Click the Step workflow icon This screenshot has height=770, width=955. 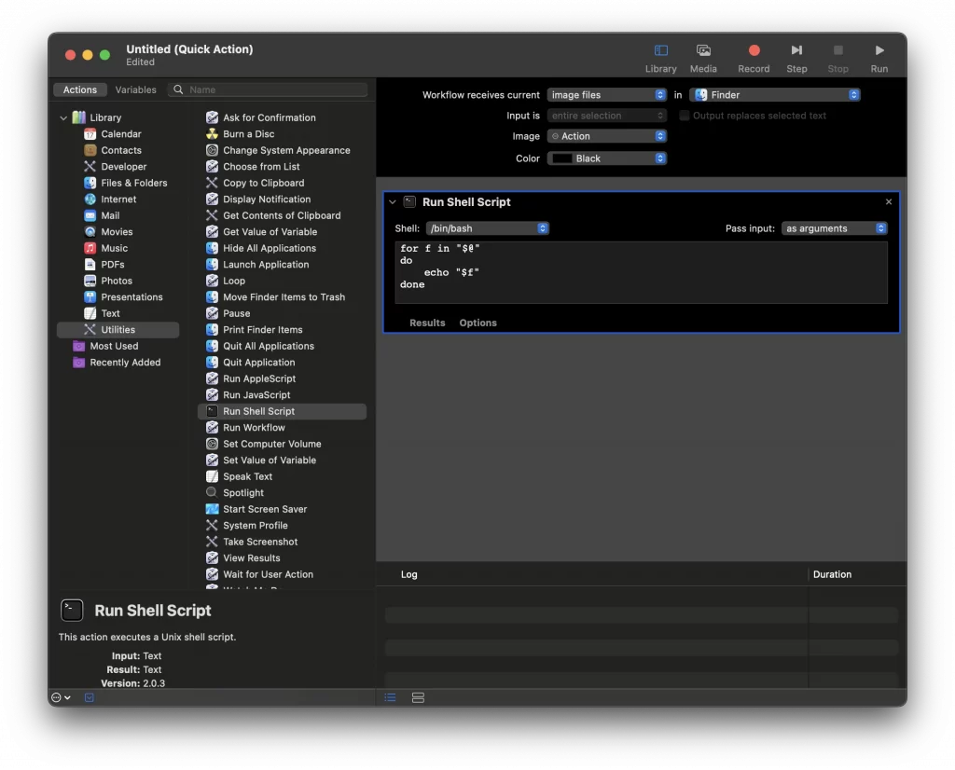tap(796, 51)
